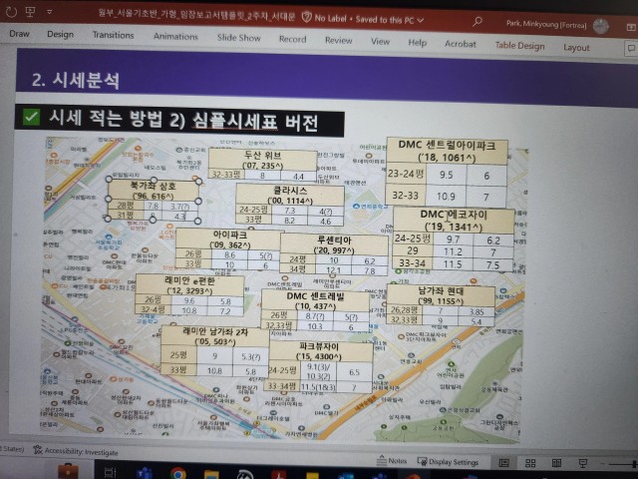Open the Review tab

(x=338, y=40)
